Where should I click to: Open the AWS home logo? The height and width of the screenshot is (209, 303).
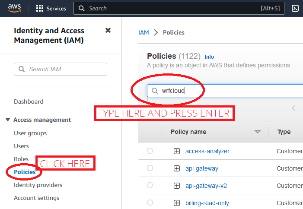tap(14, 8)
